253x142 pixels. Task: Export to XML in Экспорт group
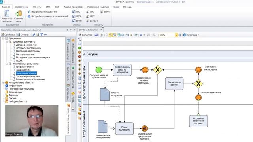[76, 12]
